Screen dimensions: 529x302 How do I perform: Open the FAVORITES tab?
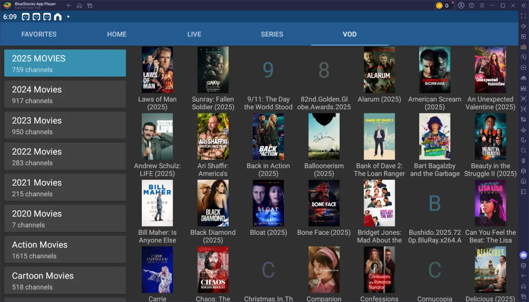click(x=39, y=34)
